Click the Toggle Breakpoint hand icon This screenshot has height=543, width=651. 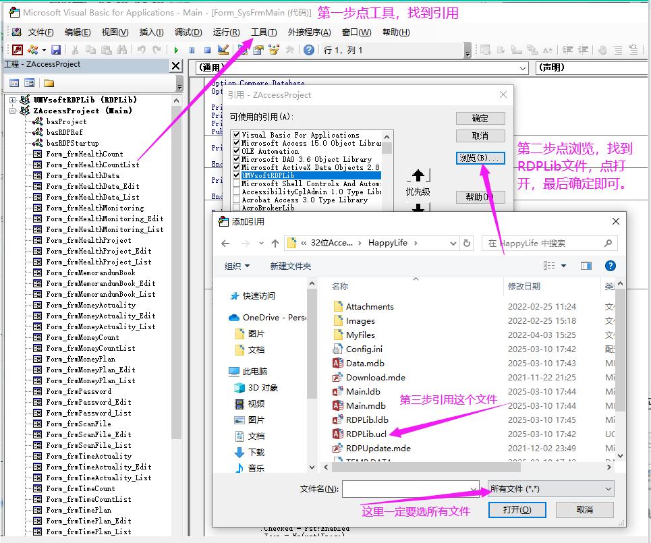[602, 50]
